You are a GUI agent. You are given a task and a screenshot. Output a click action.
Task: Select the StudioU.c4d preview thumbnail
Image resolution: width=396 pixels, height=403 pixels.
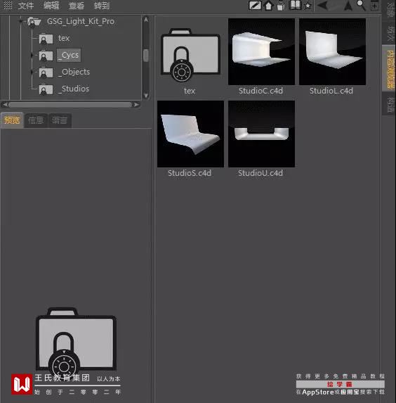[261, 134]
